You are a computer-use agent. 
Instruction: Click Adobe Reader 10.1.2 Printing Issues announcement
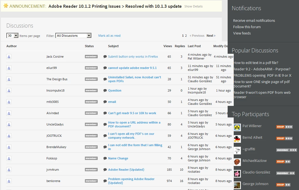tap(115, 6)
